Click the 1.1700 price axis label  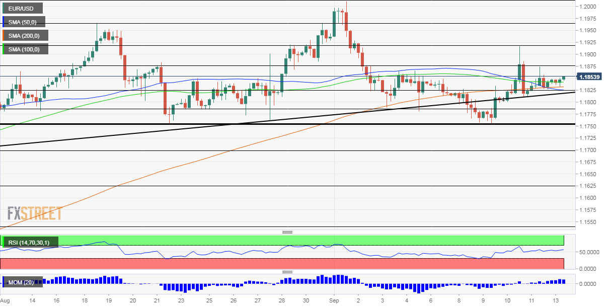pyautogui.click(x=587, y=150)
